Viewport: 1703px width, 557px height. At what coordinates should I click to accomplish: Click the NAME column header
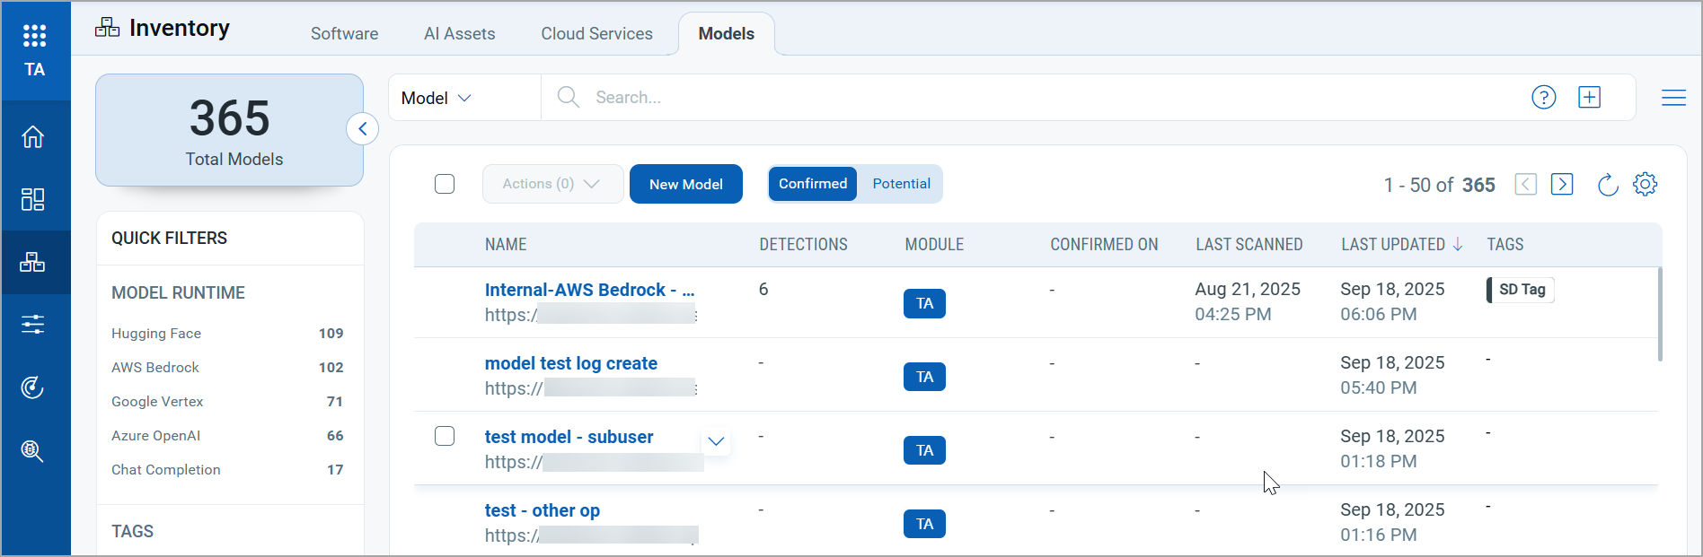[x=506, y=244]
